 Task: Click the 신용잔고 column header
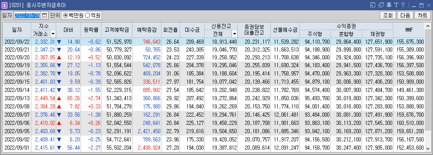[221, 26]
